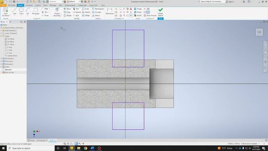Activate the Move tool
The width and height of the screenshot is (268, 151).
coord(67,9)
